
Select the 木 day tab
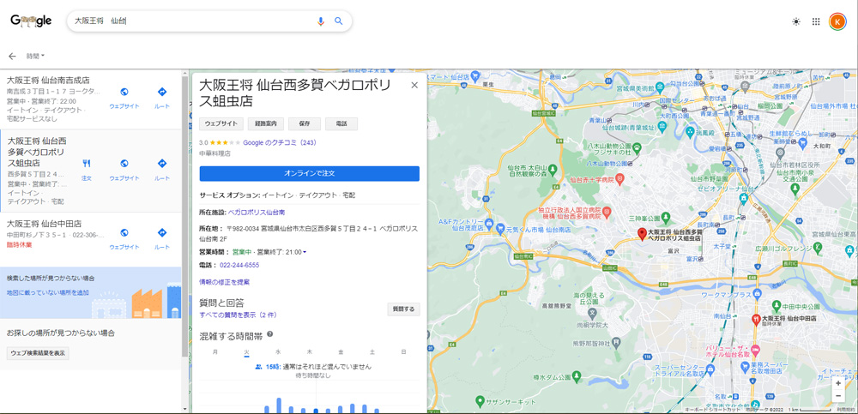310,352
